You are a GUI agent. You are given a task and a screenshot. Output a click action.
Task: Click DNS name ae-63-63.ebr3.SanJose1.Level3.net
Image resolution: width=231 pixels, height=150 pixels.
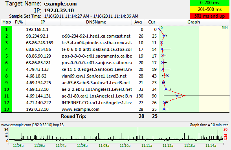coord(96,83)
